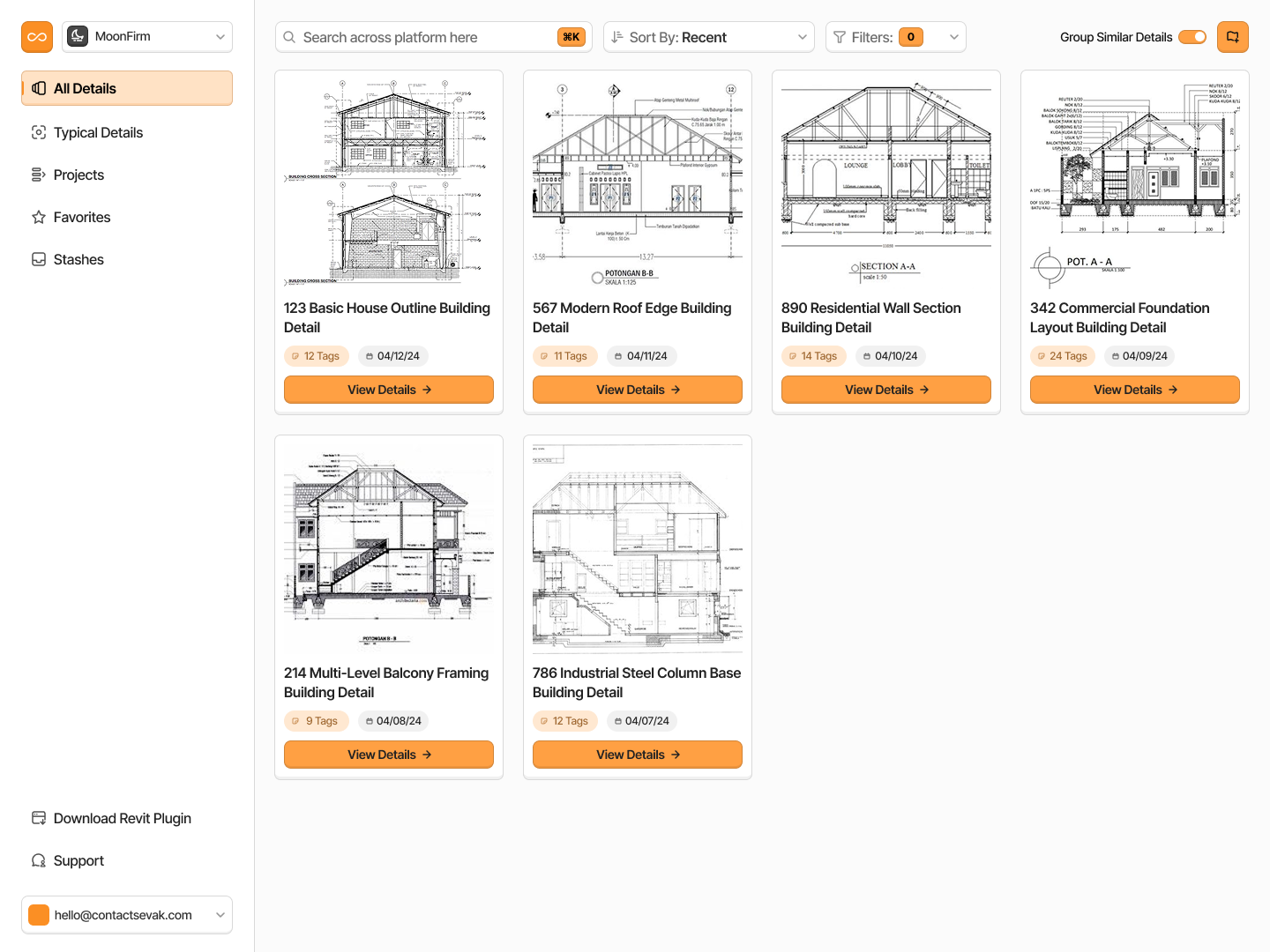Toggle the Group Similar Details switch
The width and height of the screenshot is (1270, 952).
tap(1192, 37)
